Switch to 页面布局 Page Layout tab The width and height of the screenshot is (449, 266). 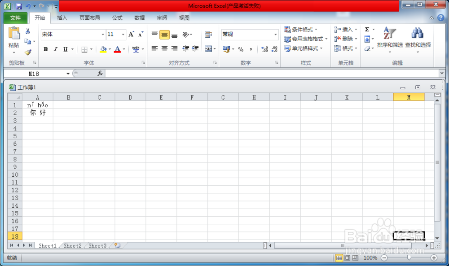point(90,18)
